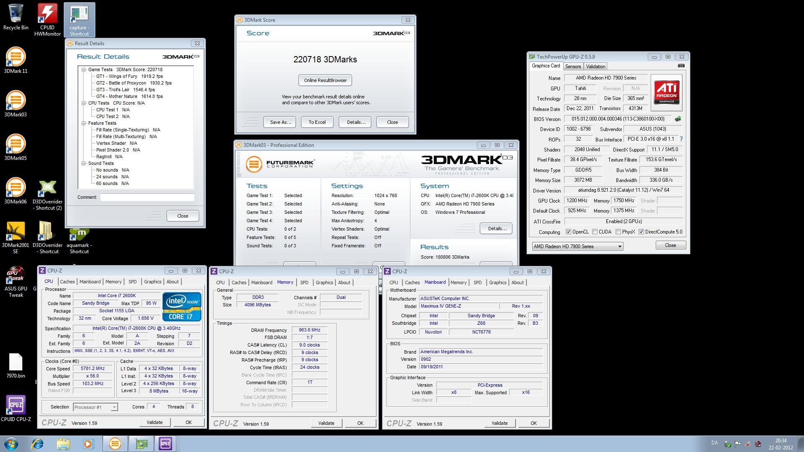Toggle the OpenCL checkbox in GPU-Z
The image size is (804, 452).
[x=568, y=232]
